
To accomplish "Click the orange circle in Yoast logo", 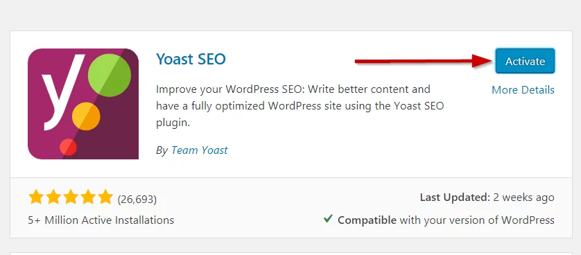I will point(86,116).
